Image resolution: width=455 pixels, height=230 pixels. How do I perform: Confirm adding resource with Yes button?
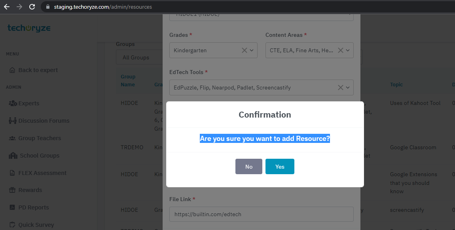coord(280,167)
